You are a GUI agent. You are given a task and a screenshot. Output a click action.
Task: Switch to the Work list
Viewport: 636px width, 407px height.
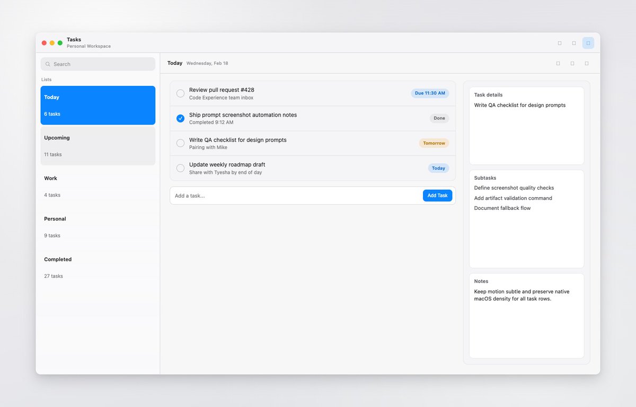pyautogui.click(x=98, y=187)
